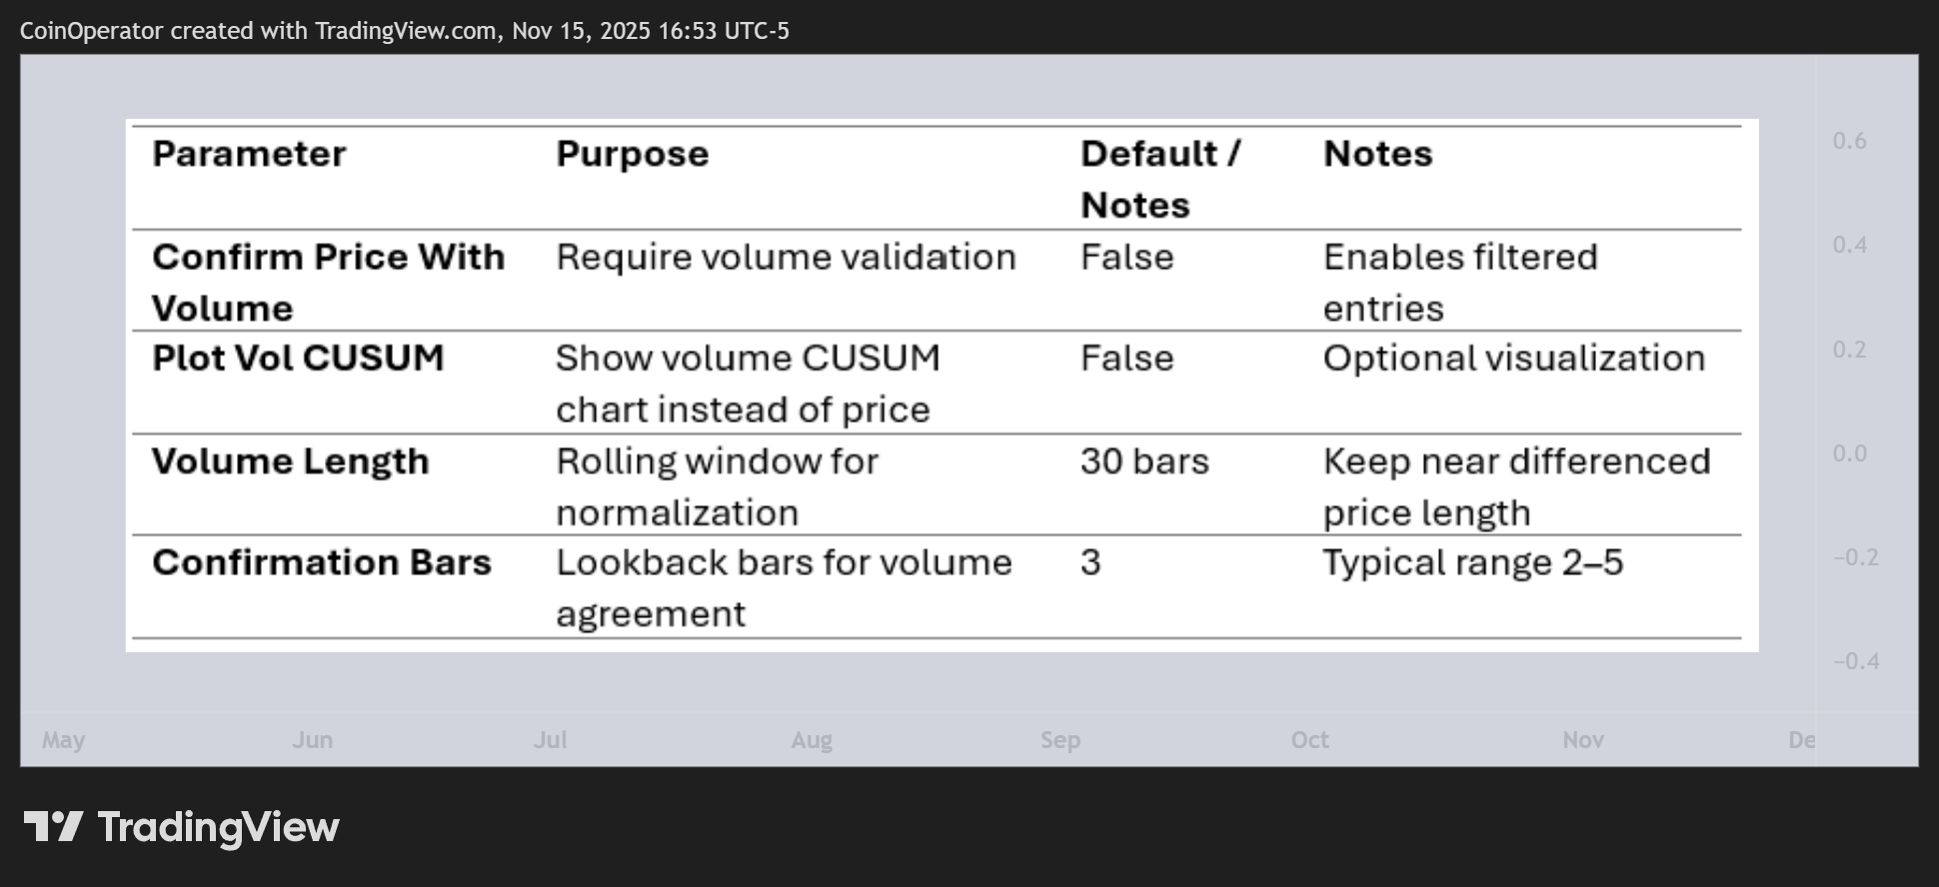Click the Parameter column header

click(x=249, y=154)
